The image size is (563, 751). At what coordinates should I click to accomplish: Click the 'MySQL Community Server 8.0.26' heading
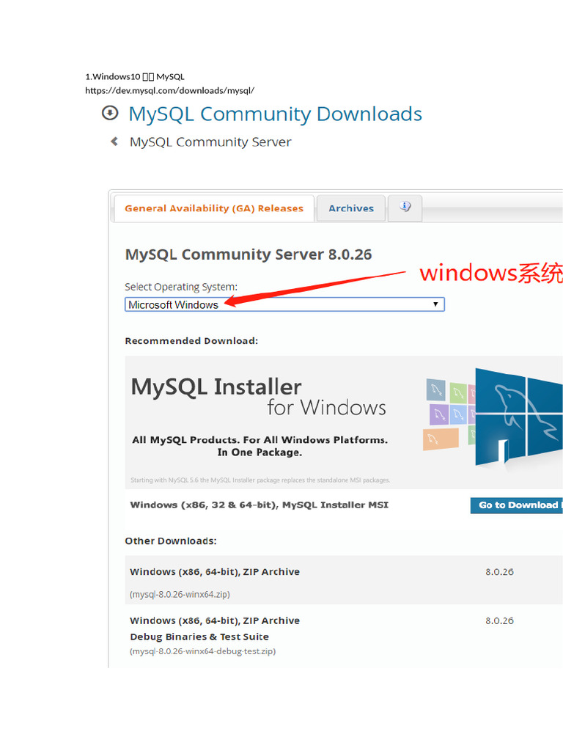[248, 254]
